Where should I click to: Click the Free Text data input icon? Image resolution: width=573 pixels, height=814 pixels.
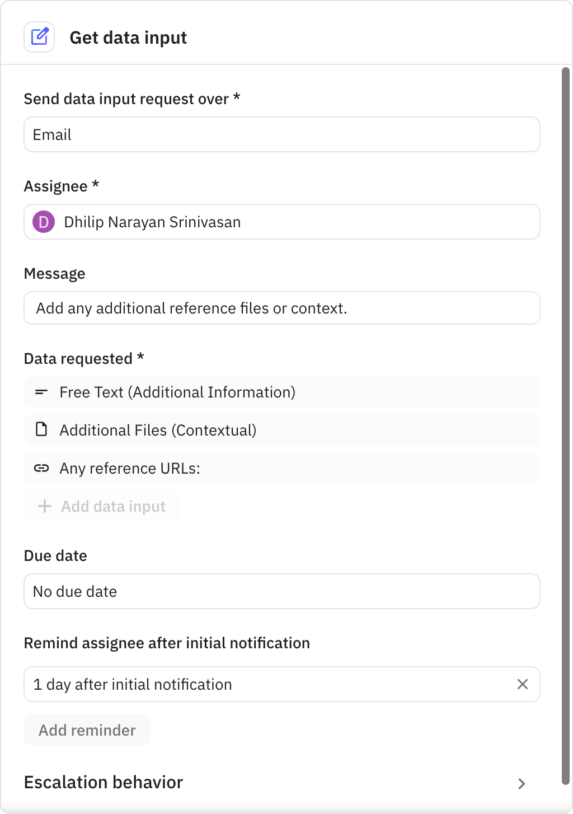coord(41,392)
